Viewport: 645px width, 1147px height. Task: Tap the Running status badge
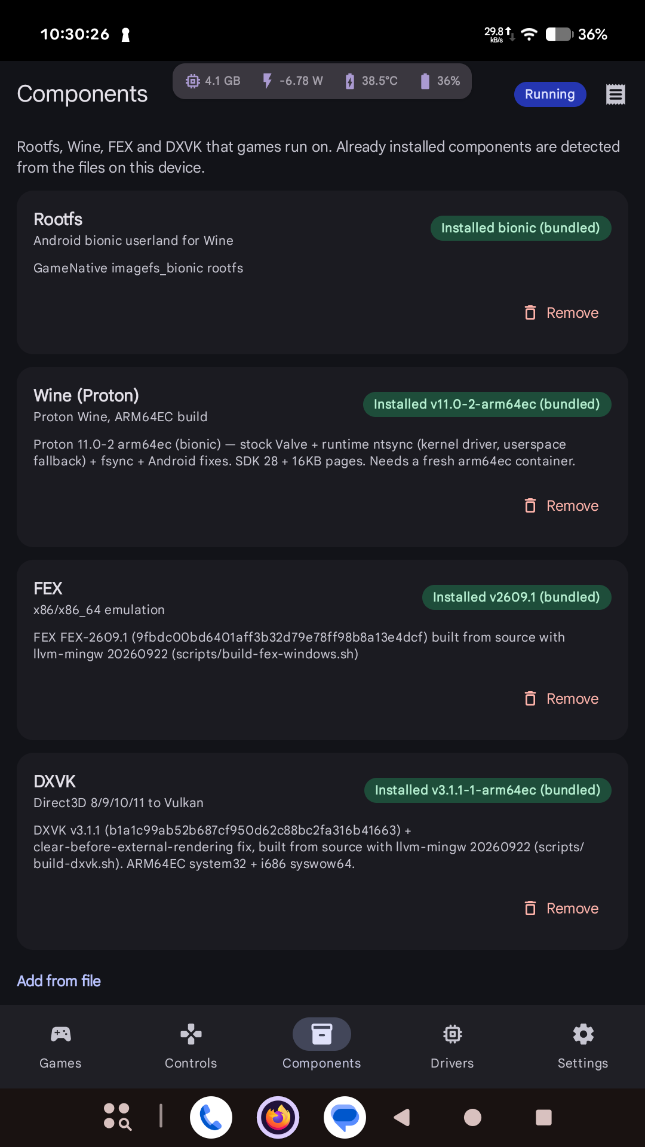click(x=550, y=94)
